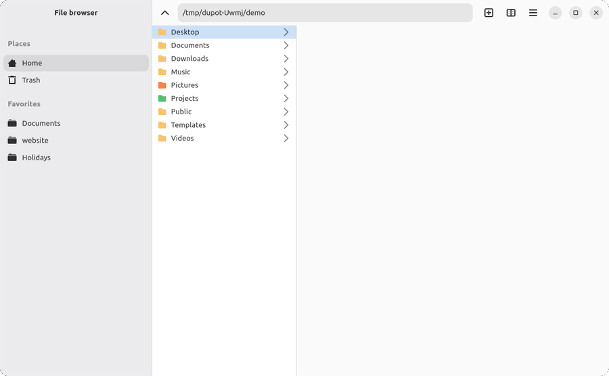Click the orange Pictures folder icon
The width and height of the screenshot is (609, 376).
click(x=162, y=85)
